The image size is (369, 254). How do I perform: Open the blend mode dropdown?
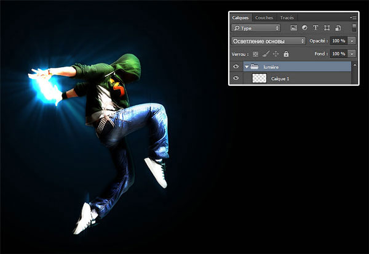(x=268, y=41)
